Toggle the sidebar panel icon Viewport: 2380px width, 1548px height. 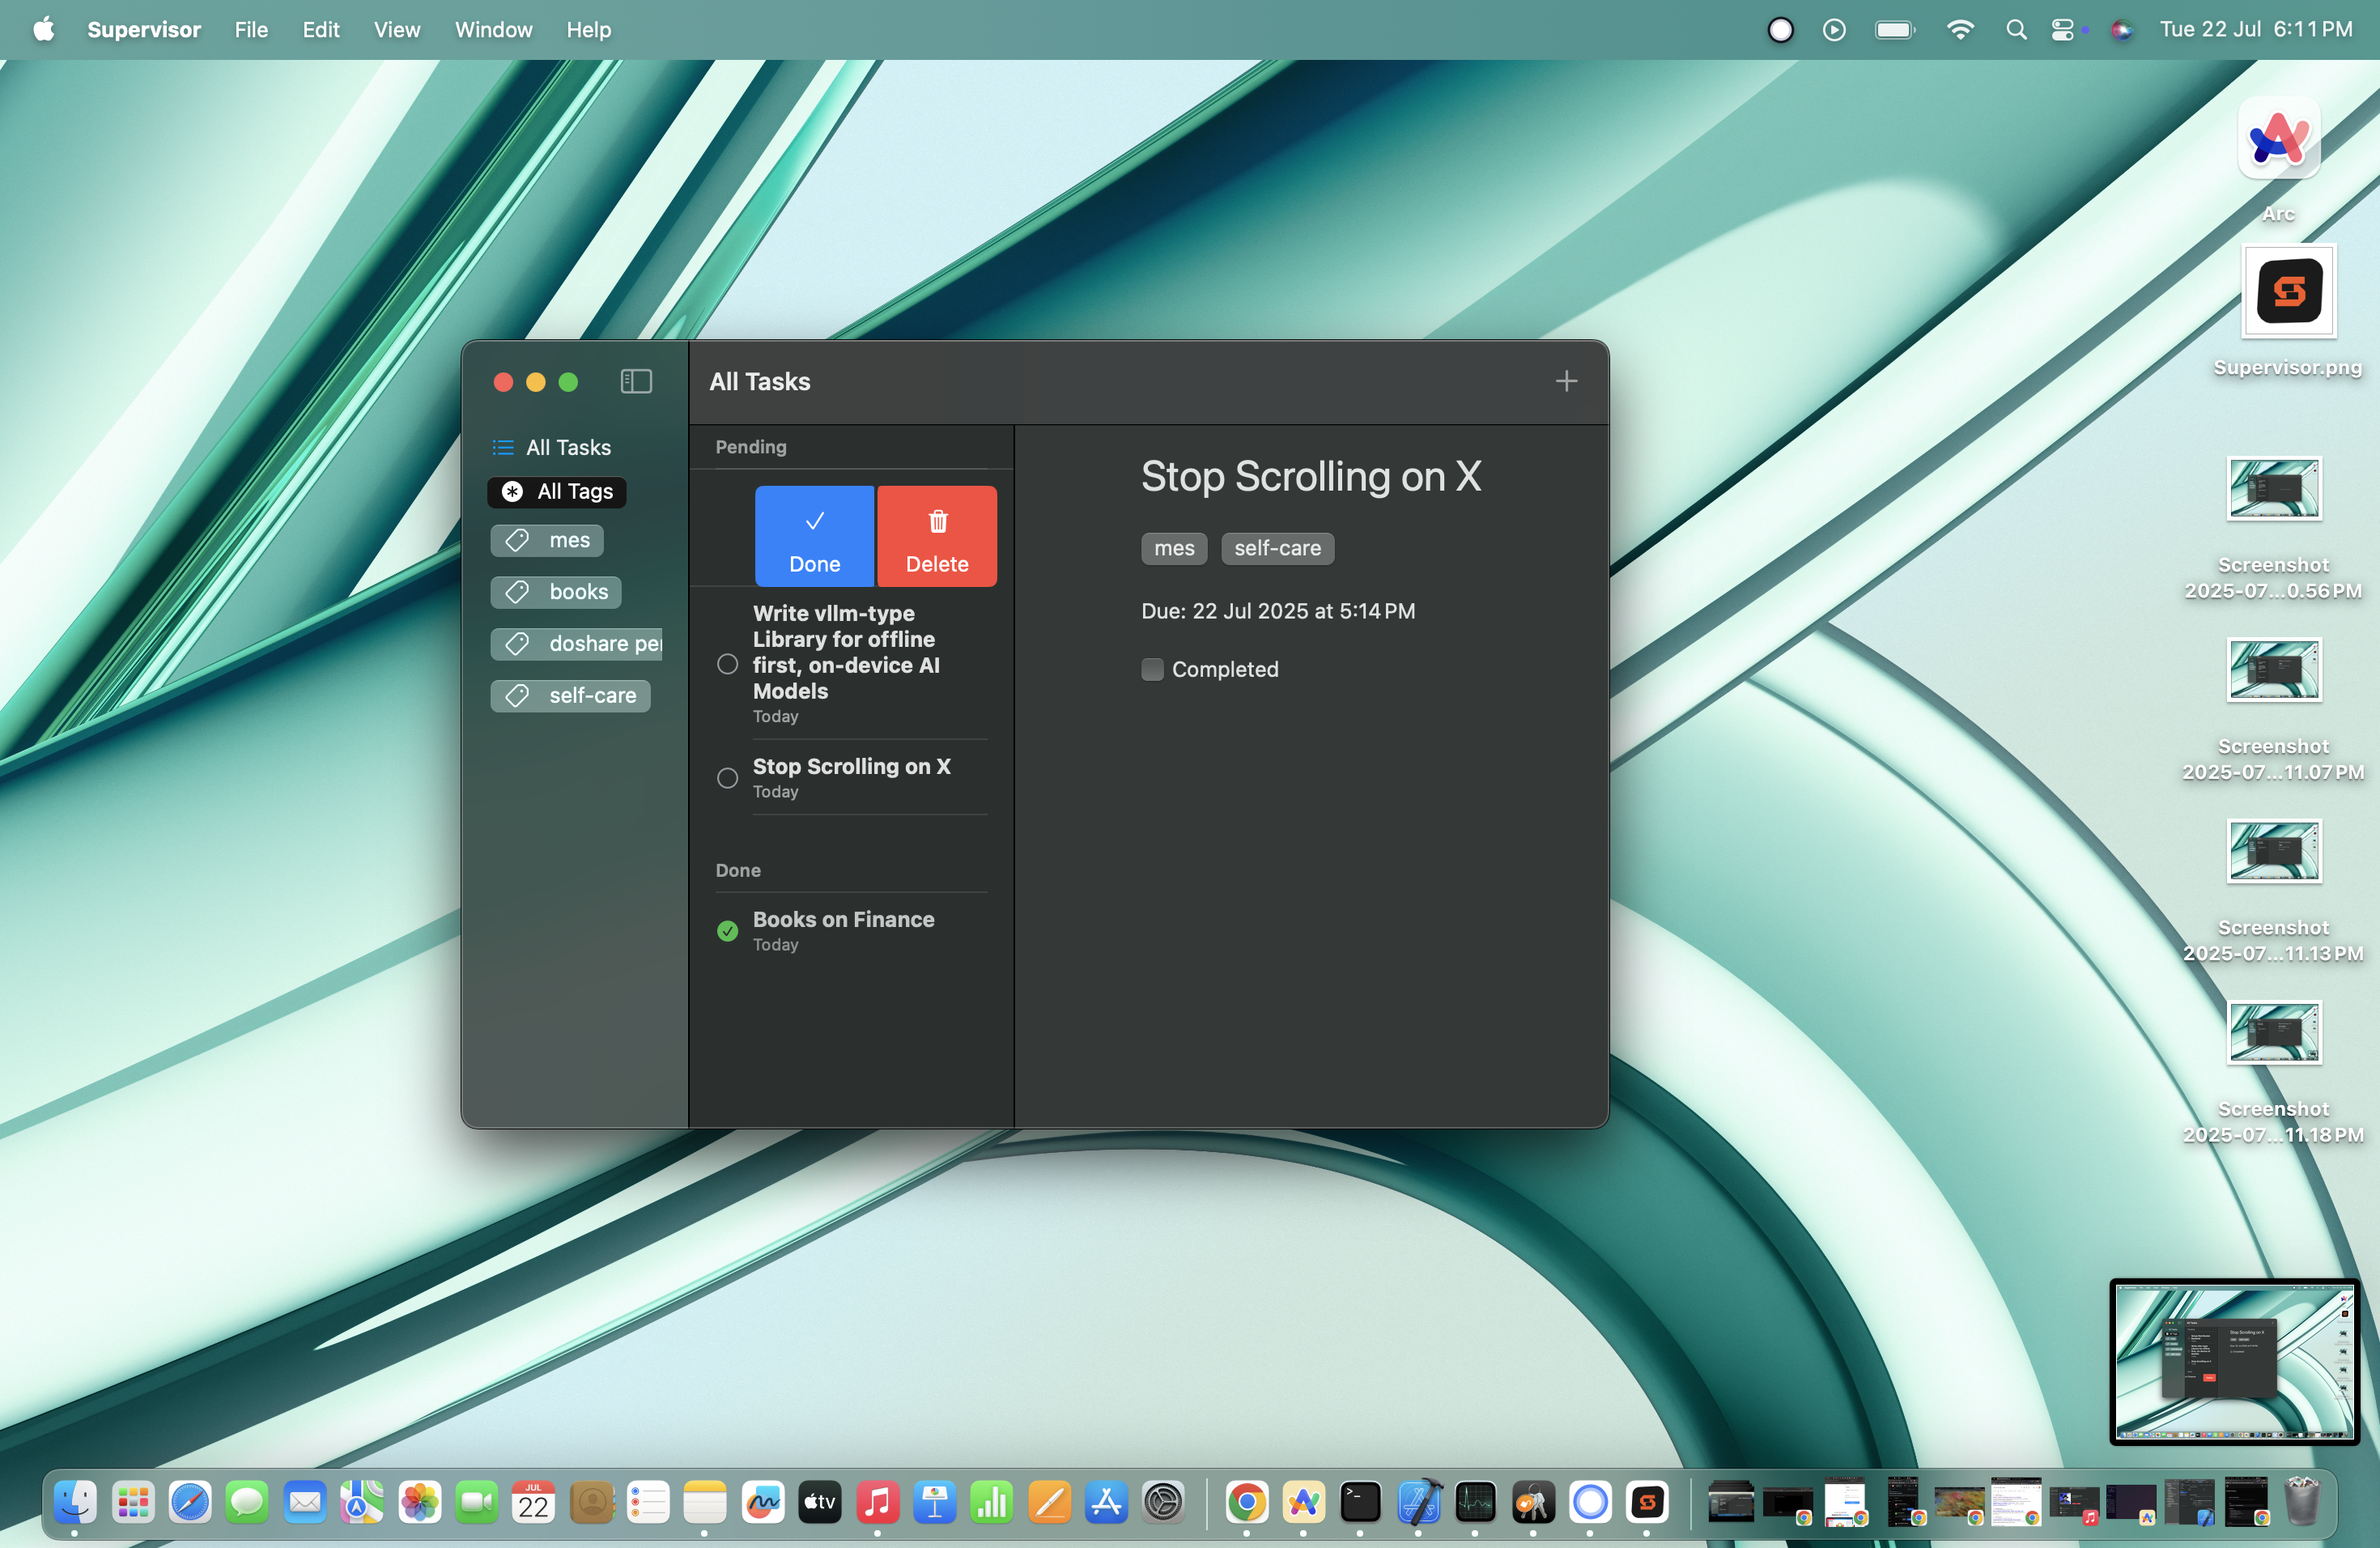636,381
